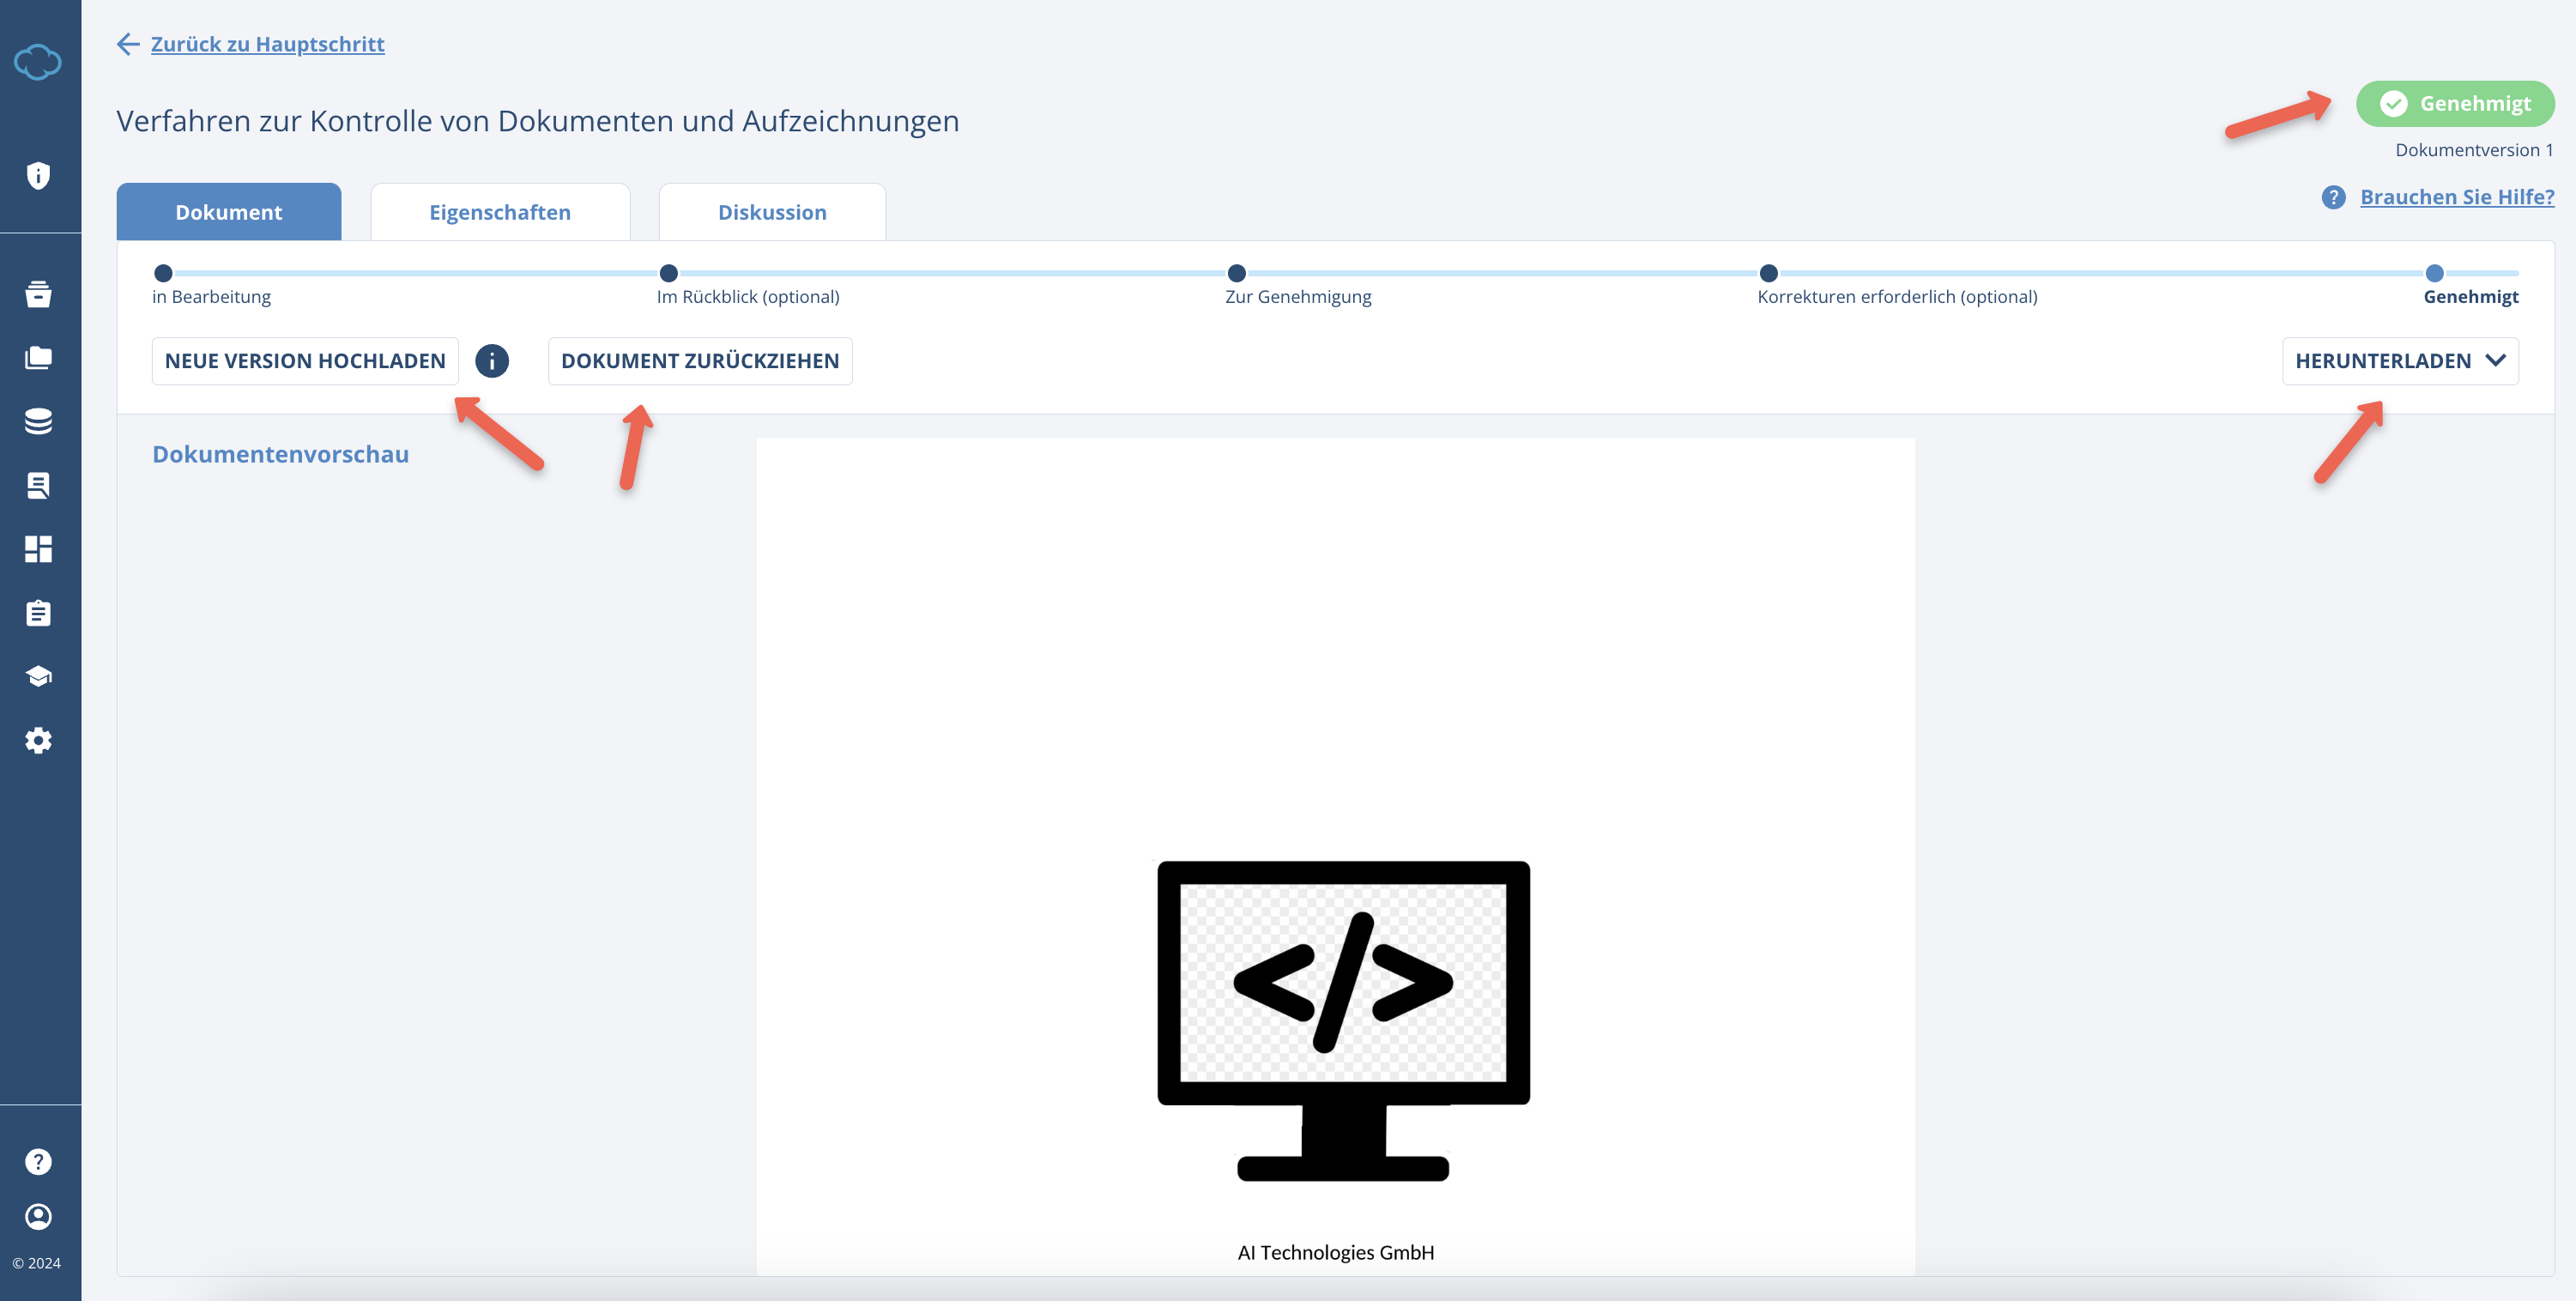The width and height of the screenshot is (2576, 1301).
Task: Click the cloud logo at sidebar top
Action: tap(39, 62)
